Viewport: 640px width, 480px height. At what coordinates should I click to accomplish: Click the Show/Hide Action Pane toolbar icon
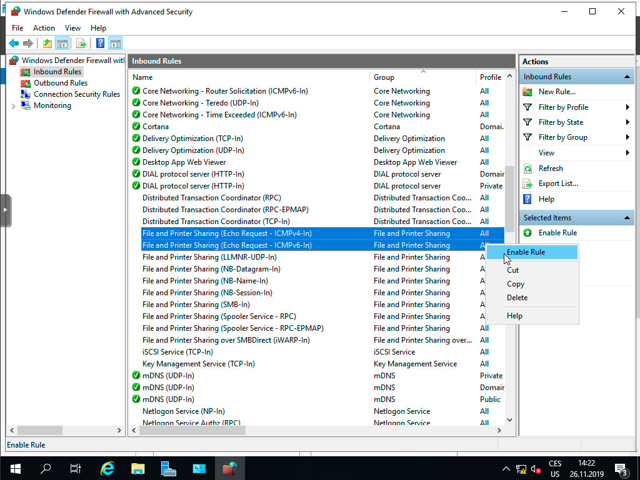click(116, 43)
